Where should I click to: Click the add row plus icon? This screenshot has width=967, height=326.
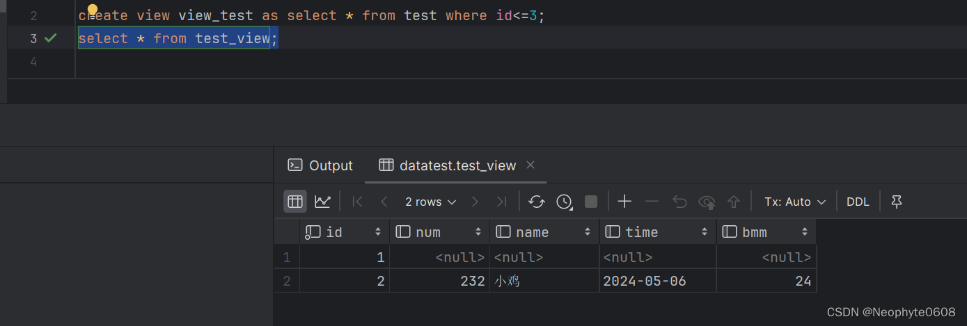tap(624, 202)
